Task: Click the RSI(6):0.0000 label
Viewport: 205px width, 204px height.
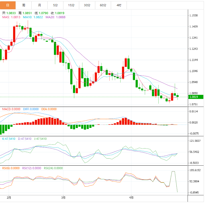Action: click(11, 168)
